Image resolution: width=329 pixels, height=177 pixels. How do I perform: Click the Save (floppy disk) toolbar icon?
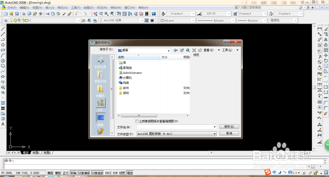[x=17, y=13]
